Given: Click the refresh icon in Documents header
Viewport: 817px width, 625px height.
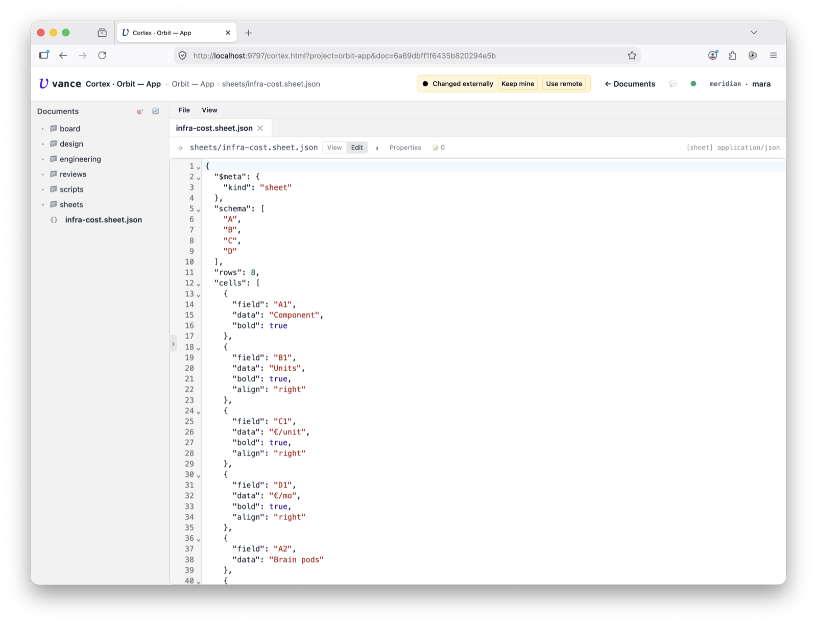Looking at the screenshot, I should (156, 111).
